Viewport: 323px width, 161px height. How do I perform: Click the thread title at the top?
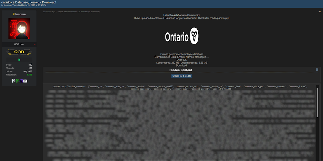point(28,2)
